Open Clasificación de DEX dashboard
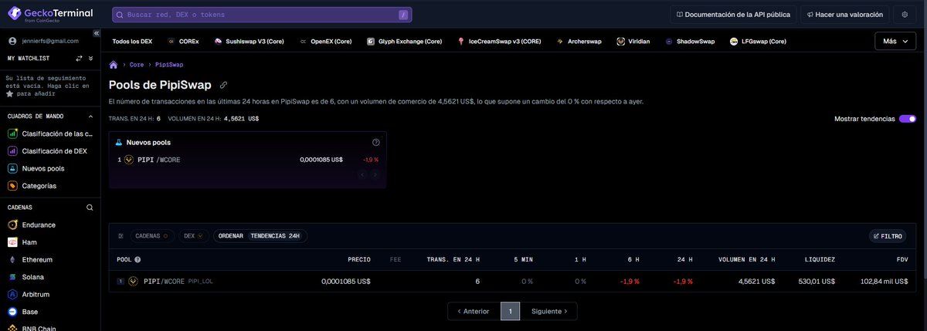Image resolution: width=927 pixels, height=331 pixels. coord(50,151)
